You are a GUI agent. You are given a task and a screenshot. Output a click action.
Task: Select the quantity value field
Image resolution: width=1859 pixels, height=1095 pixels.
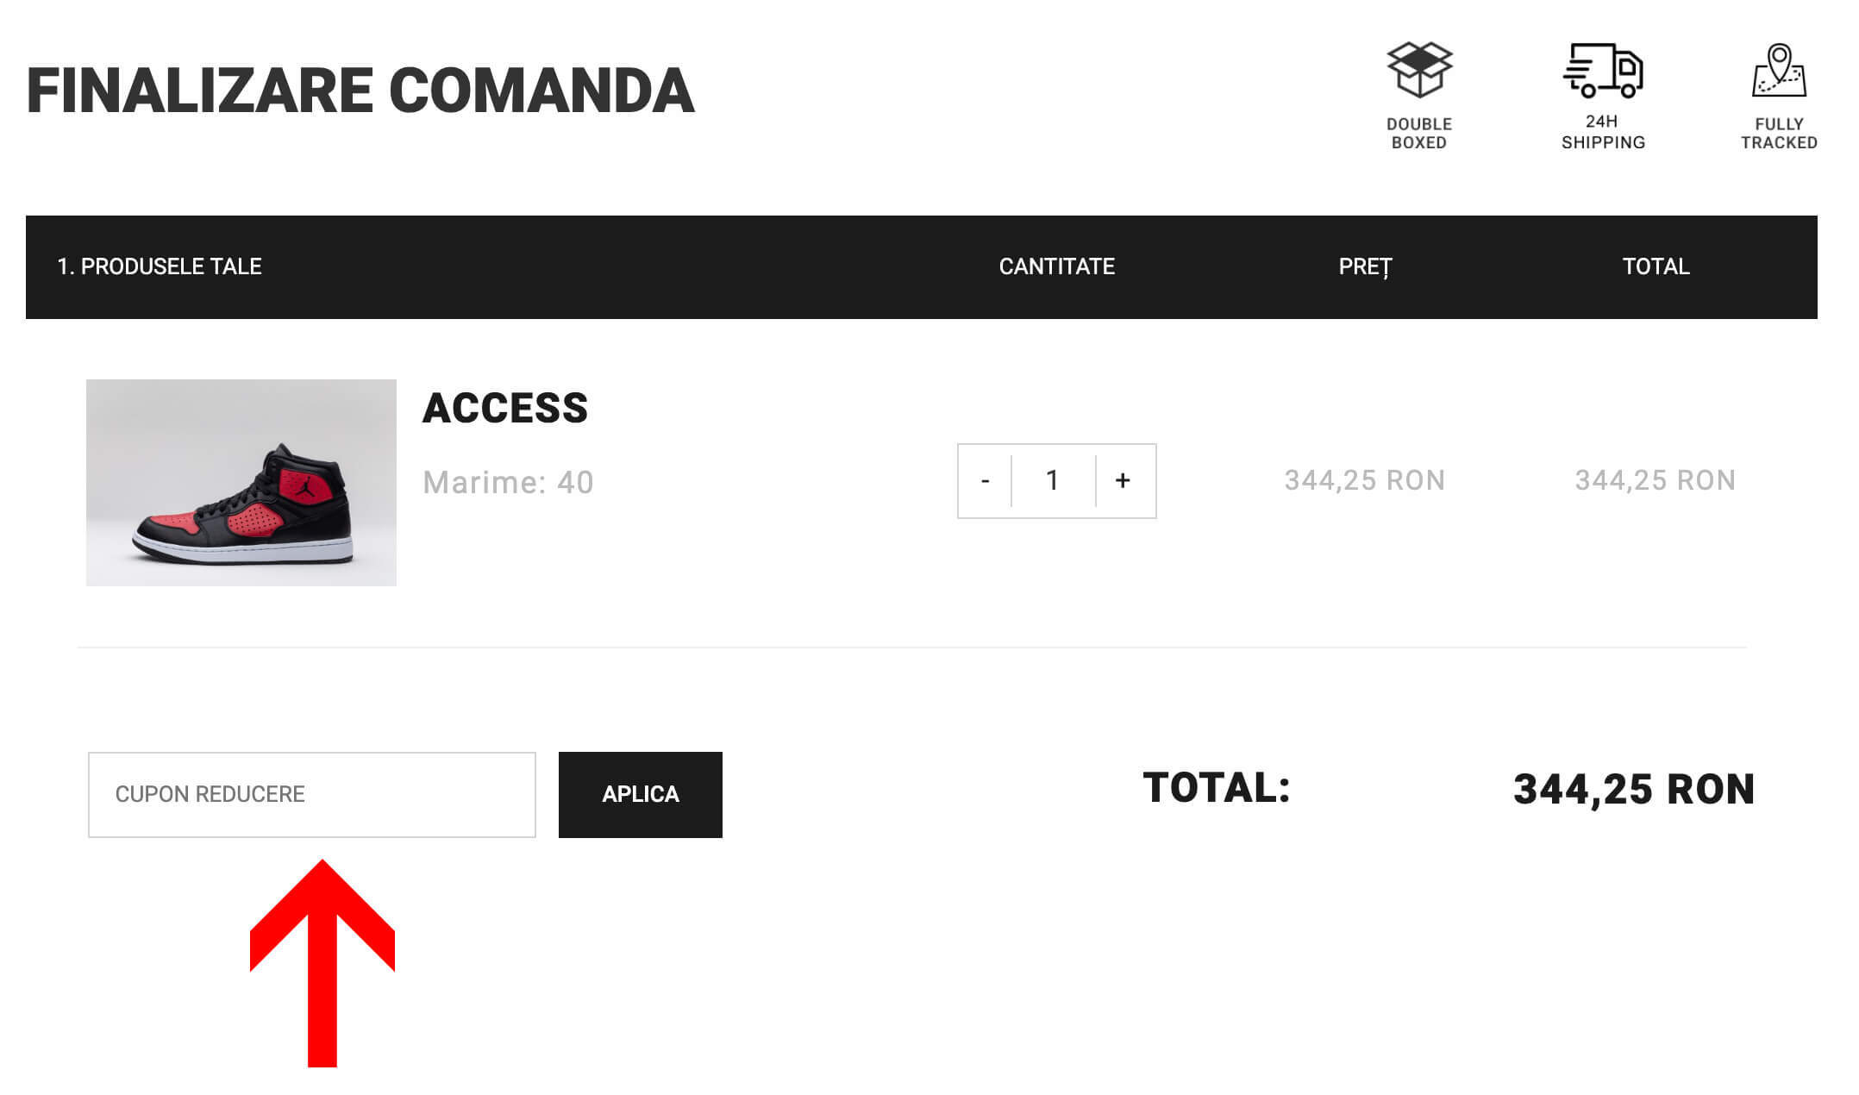[x=1052, y=481]
